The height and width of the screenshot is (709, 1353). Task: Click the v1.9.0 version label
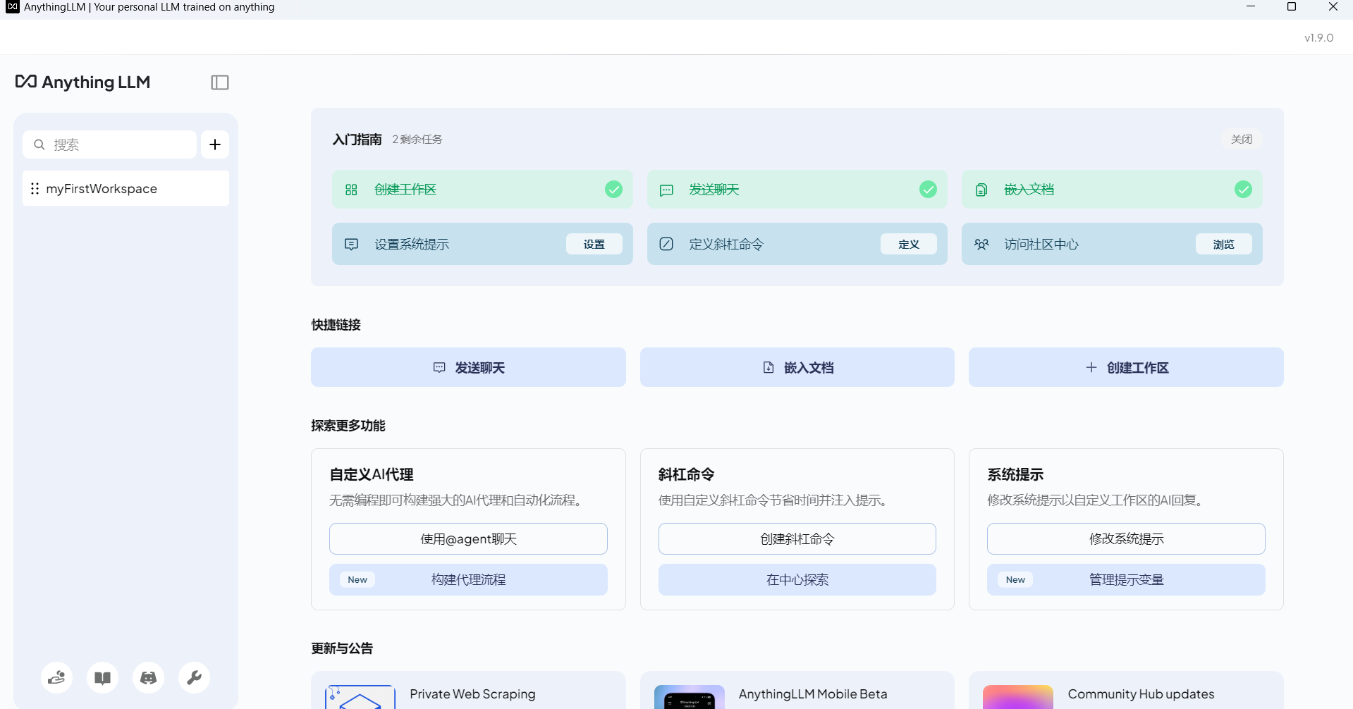coord(1318,38)
